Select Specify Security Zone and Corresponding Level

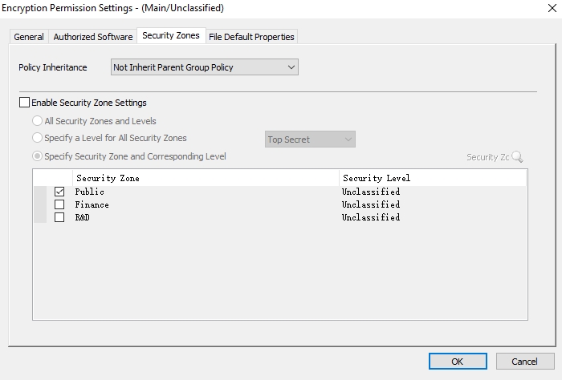(38, 156)
